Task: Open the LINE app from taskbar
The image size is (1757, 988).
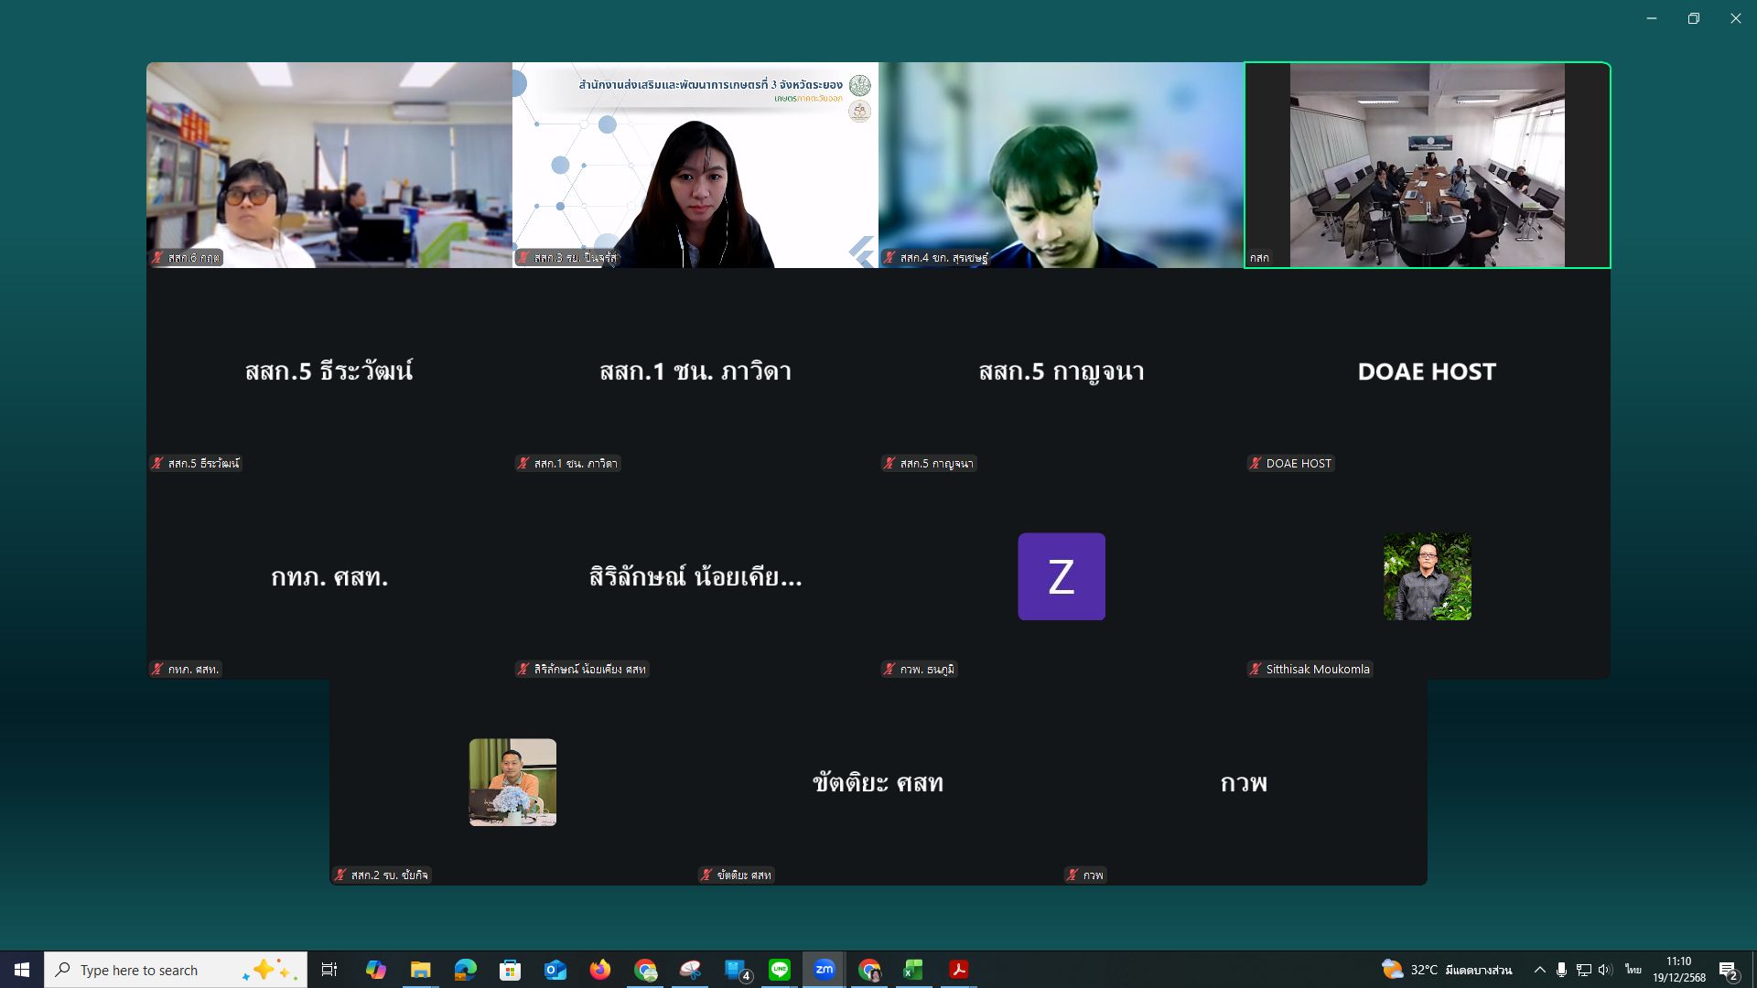Action: click(780, 970)
